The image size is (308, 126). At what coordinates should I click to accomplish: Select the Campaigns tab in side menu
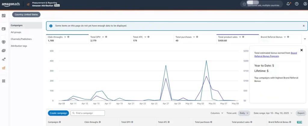coord(26,25)
